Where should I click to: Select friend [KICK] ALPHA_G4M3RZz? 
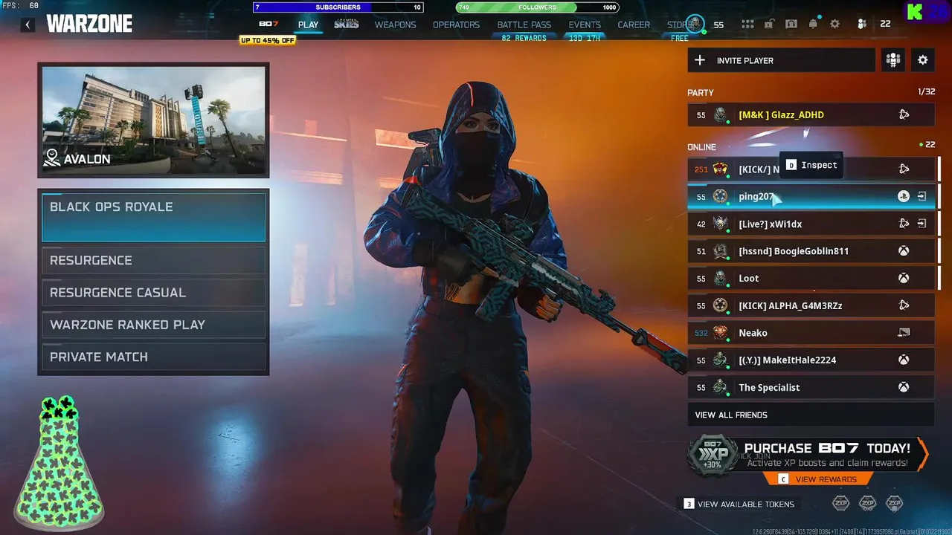click(x=811, y=305)
